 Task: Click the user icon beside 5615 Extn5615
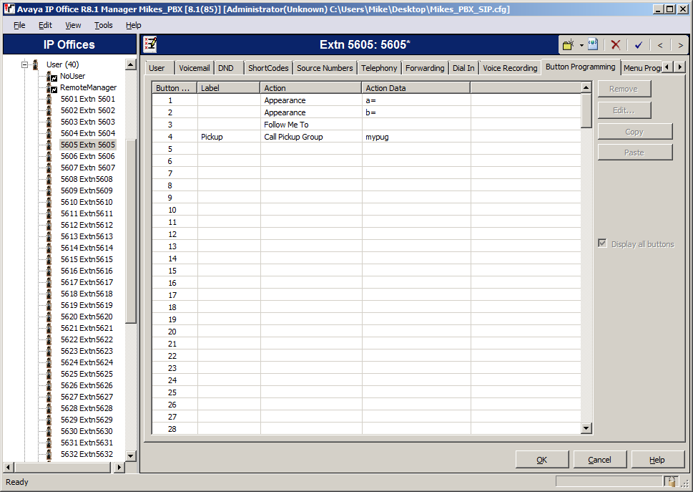(x=49, y=260)
